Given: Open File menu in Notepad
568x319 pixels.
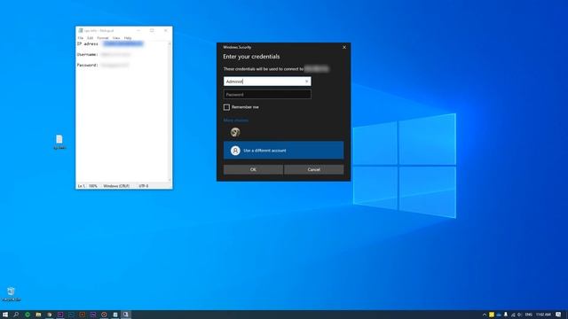Looking at the screenshot, I should coord(81,38).
